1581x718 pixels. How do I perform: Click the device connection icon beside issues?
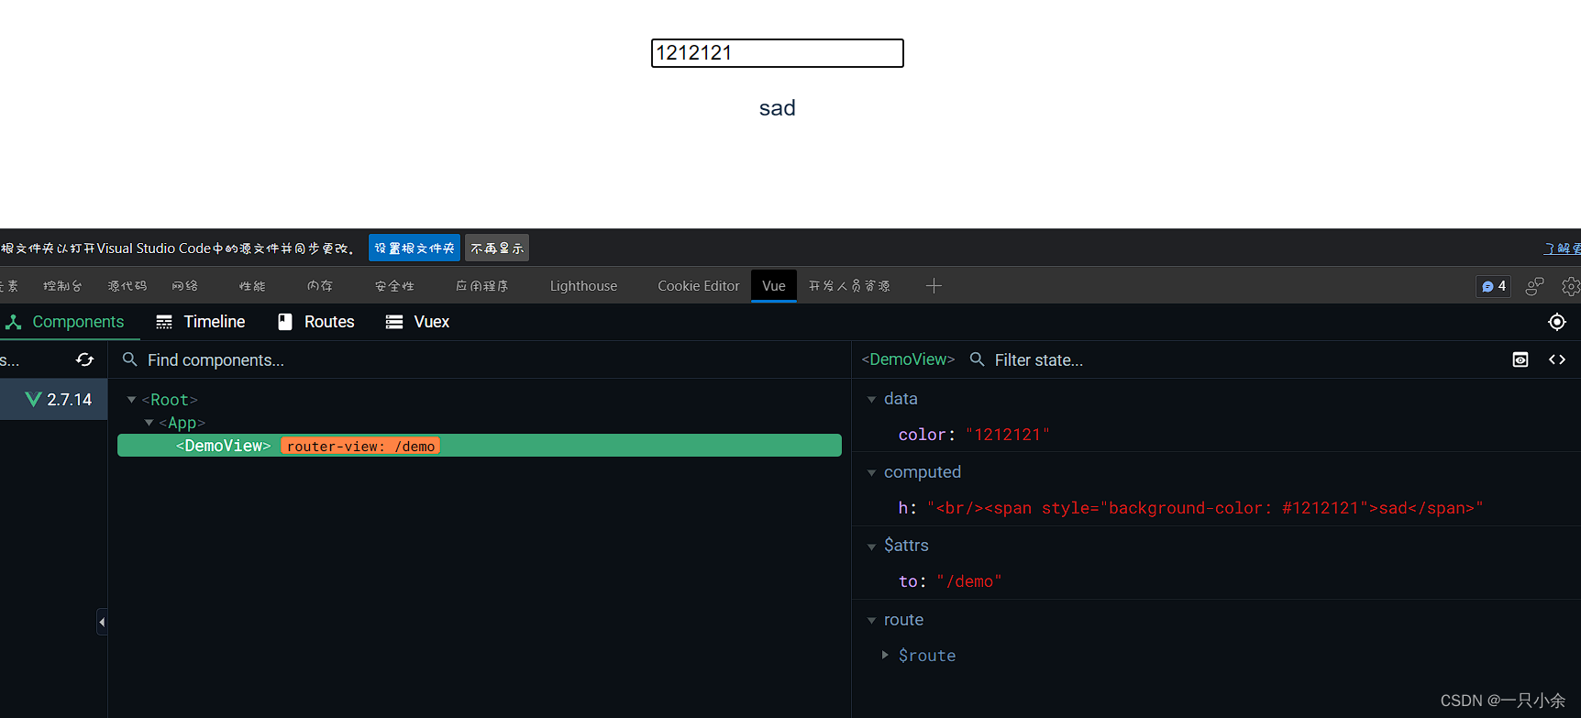[1534, 286]
